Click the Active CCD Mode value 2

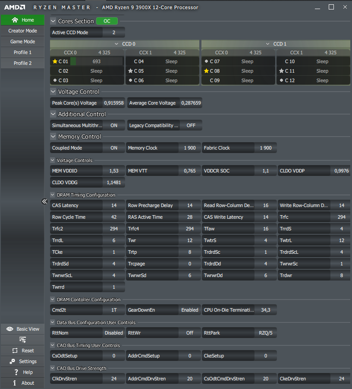pos(114,32)
